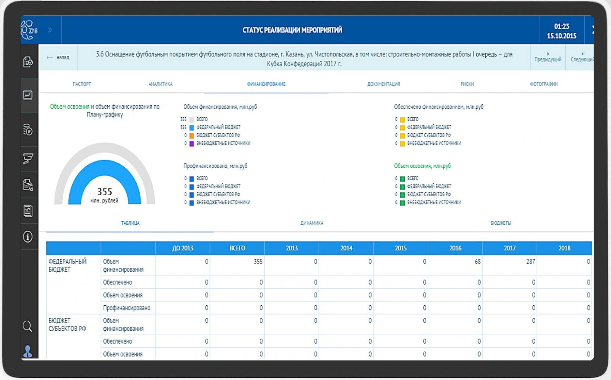Screen dimensions: 611x380
Task: Open the Документация tab
Action: 383,84
